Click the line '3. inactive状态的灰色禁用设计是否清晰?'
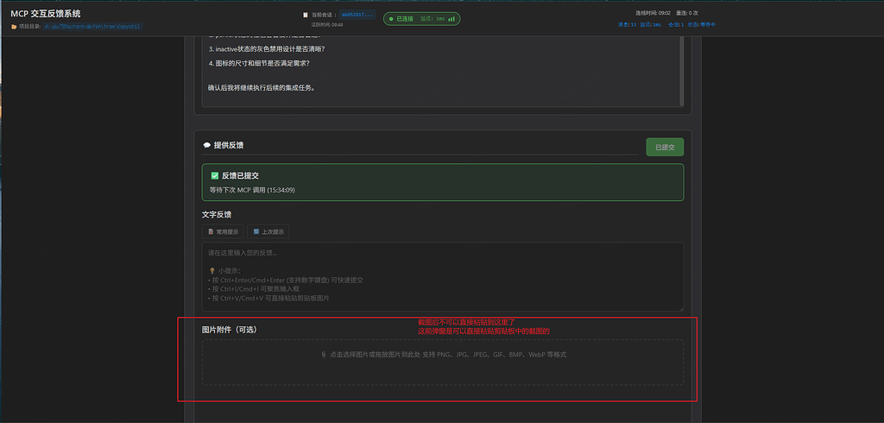 (x=267, y=49)
